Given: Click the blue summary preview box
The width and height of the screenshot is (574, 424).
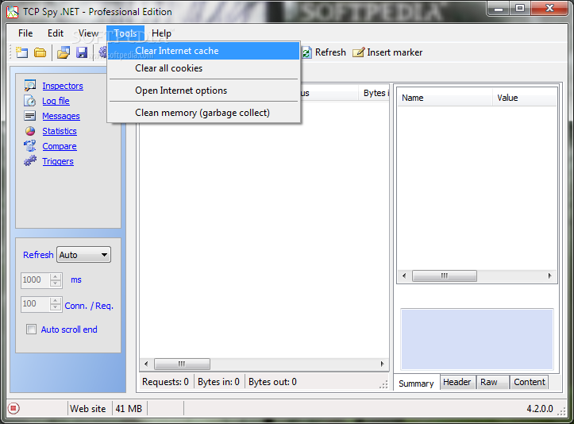Looking at the screenshot, I should [x=477, y=339].
